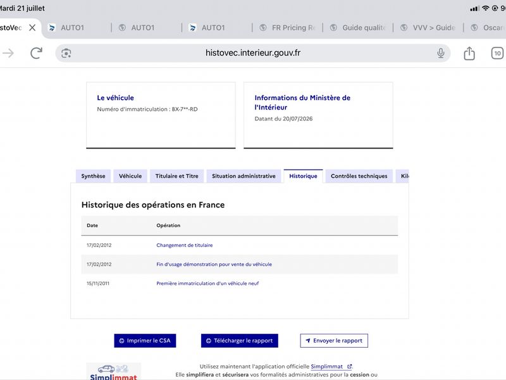
Task: Click the Opération column header
Action: 168,225
